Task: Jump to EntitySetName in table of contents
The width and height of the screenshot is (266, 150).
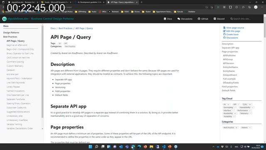Action: pyautogui.click(x=230, y=67)
